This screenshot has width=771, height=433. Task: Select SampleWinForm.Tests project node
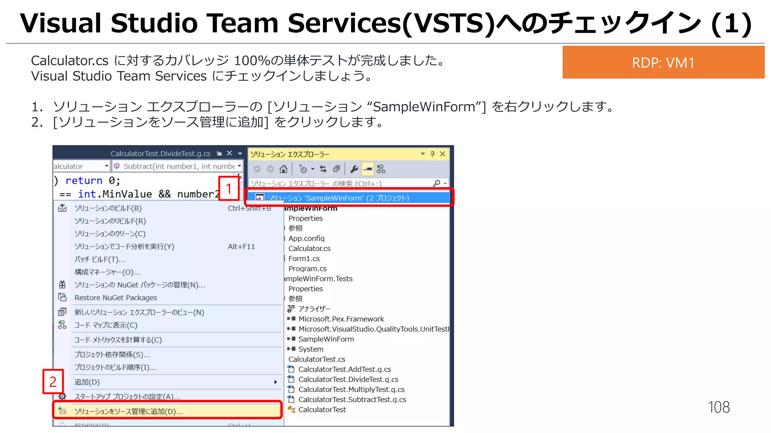tap(318, 279)
